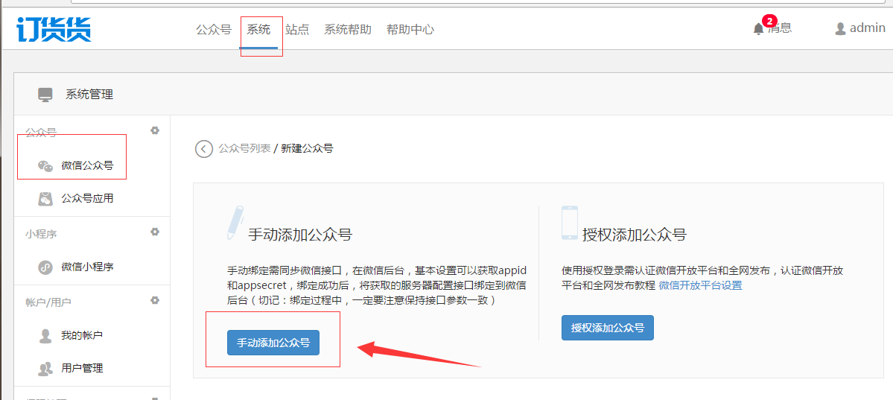The image size is (893, 400).
Task: Click the pencil icon beside 手动添加公众号 heading
Action: 235,222
